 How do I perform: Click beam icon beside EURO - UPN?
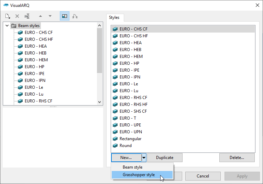(115, 132)
